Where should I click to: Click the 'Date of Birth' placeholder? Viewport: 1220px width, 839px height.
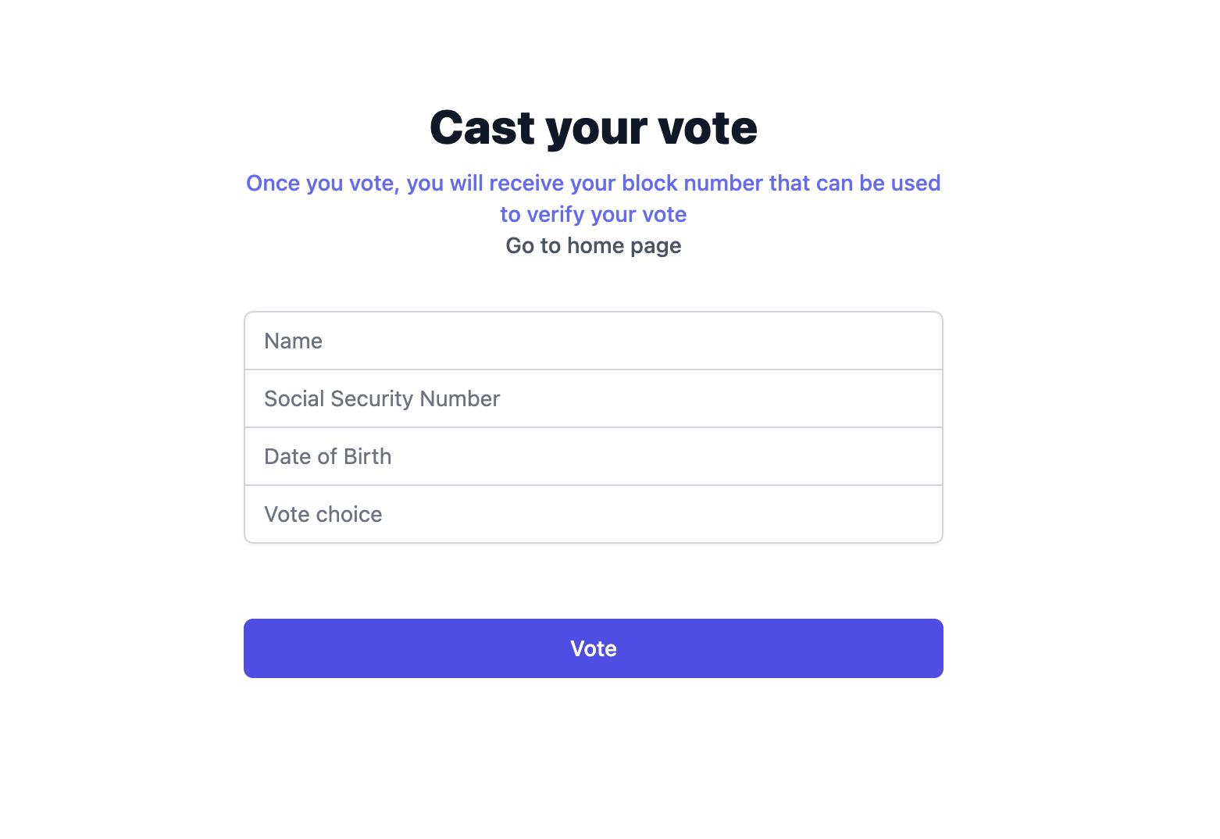pyautogui.click(x=328, y=456)
